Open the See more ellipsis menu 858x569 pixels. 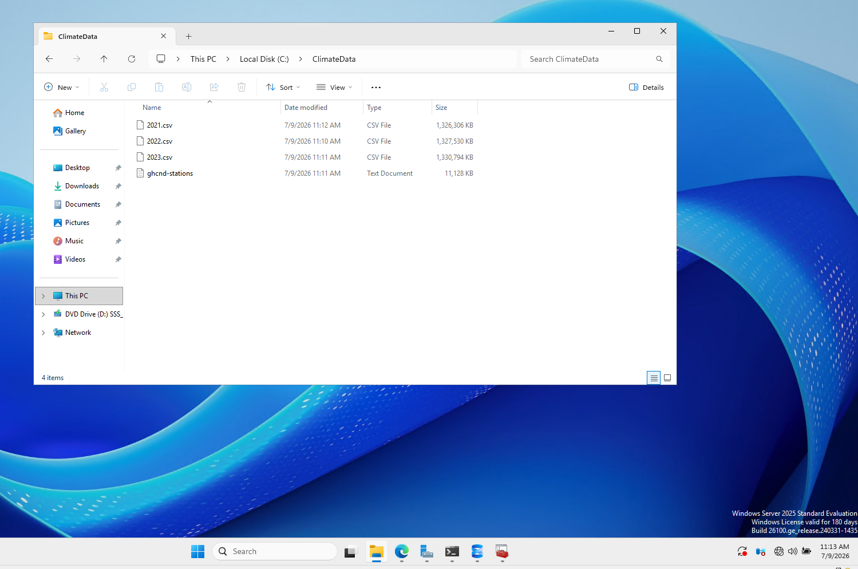376,88
